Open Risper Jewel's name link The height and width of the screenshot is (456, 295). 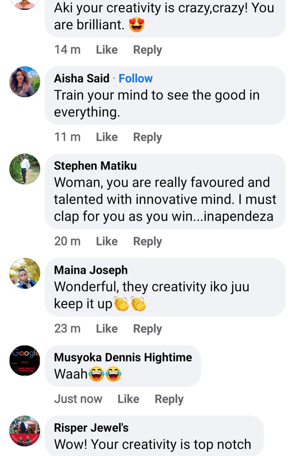pos(91,428)
